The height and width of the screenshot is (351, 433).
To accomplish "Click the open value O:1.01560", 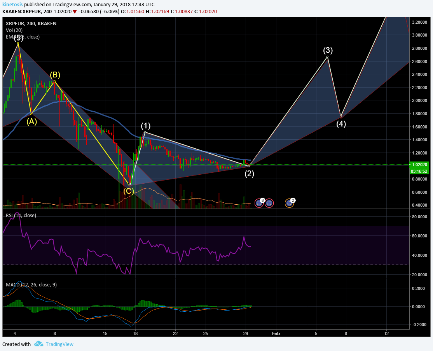I will click(x=133, y=12).
